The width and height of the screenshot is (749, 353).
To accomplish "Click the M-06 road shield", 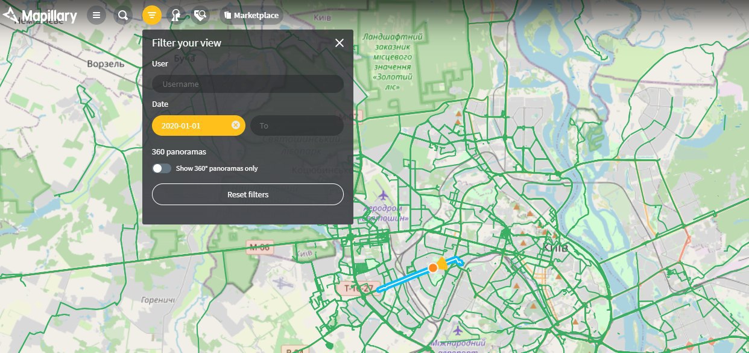I will (x=260, y=247).
